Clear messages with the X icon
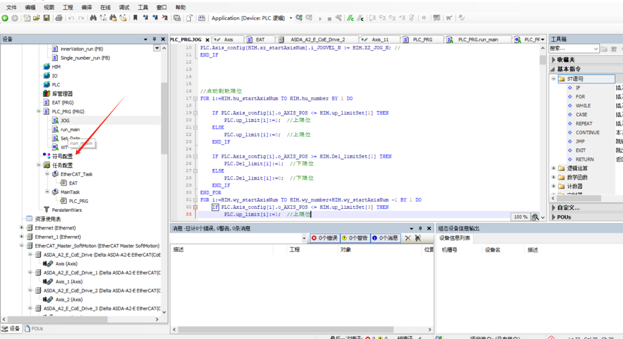Screen dimensions: 623x339 point(408,238)
